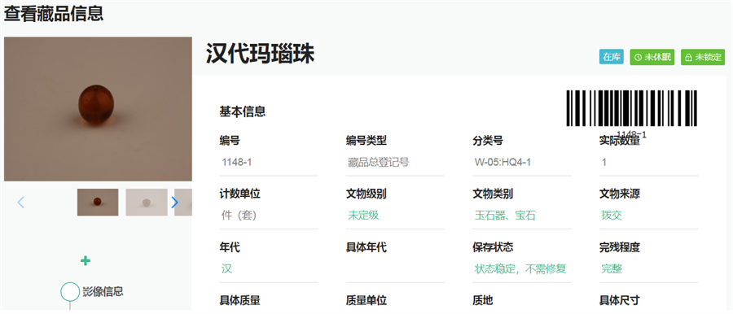Click the right arrow of image carousel
Screen dimensions: 733x314
(174, 203)
